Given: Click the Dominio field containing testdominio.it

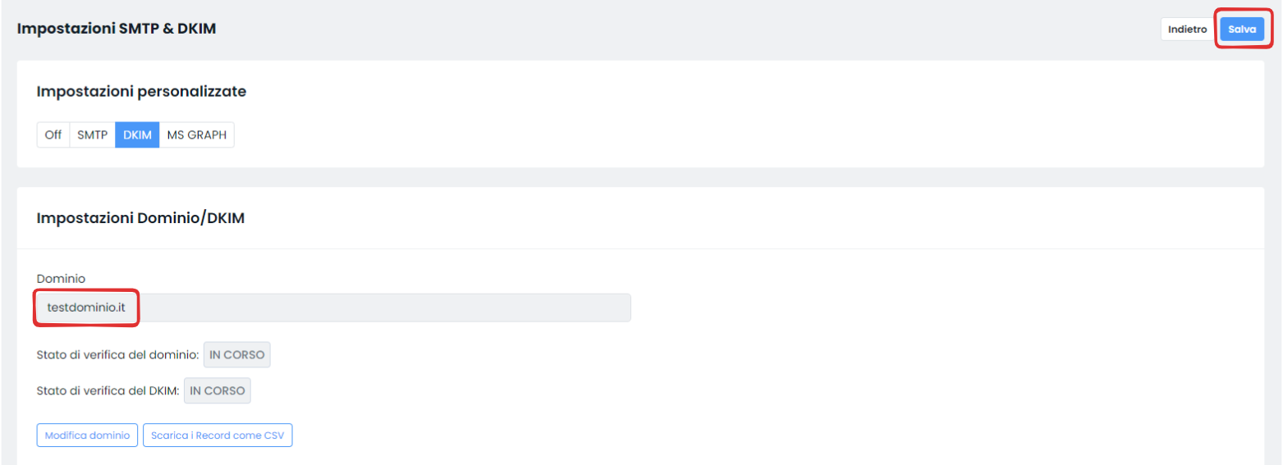Looking at the screenshot, I should [333, 308].
